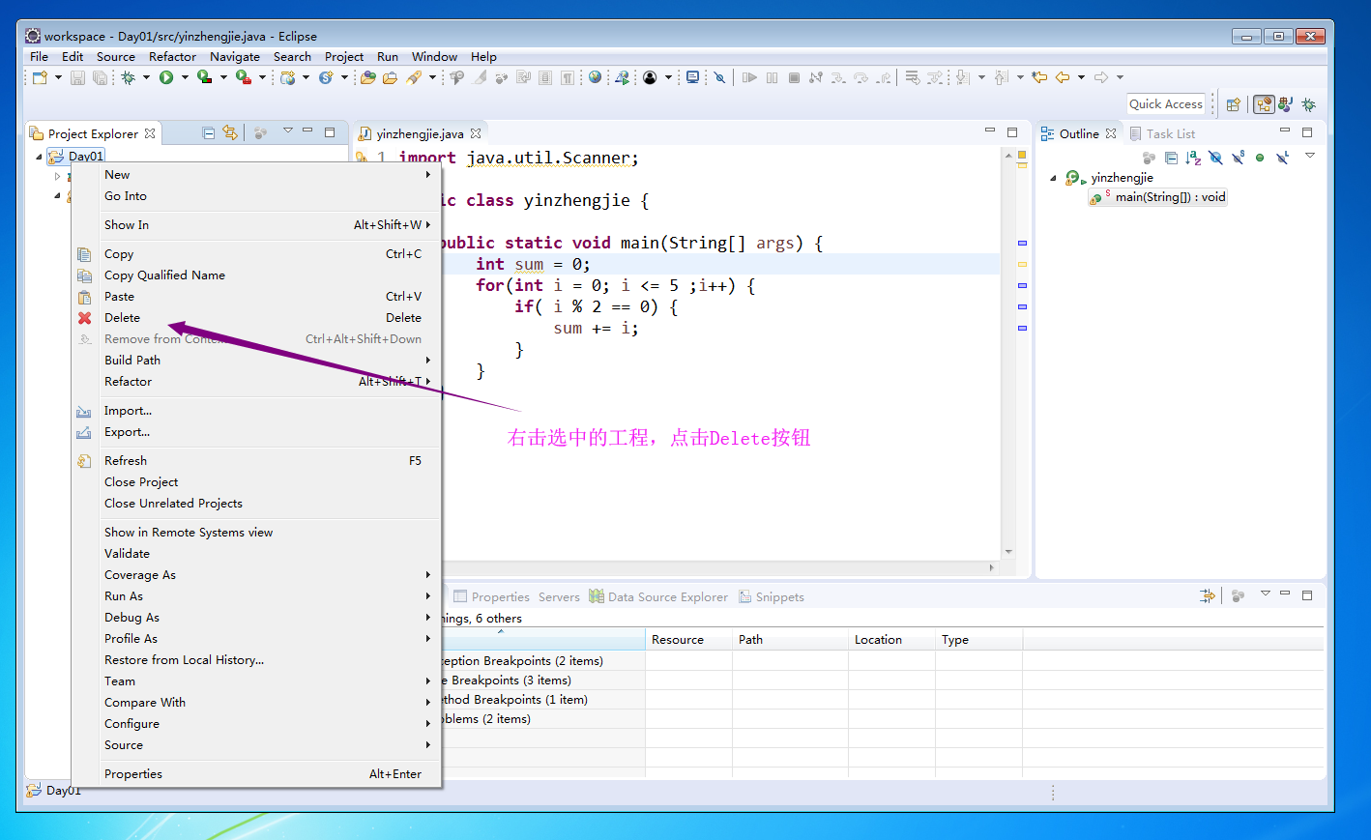Toggle Link with Editor in Project Explorer
This screenshot has width=1371, height=840.
tap(230, 132)
